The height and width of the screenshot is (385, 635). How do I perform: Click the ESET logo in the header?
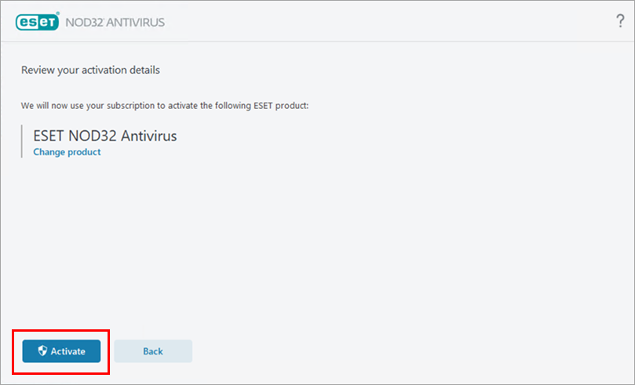37,22
